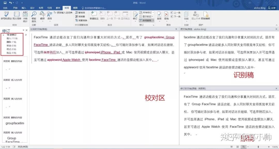Image resolution: width=279 pixels, height=149 pixels.
Task: Show 字数统计 word count
Action: [x=25, y=17]
